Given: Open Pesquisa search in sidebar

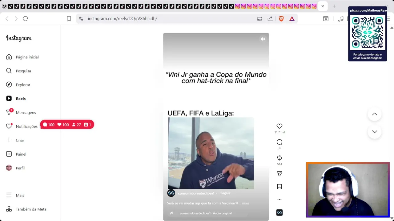Looking at the screenshot, I should (x=18, y=71).
